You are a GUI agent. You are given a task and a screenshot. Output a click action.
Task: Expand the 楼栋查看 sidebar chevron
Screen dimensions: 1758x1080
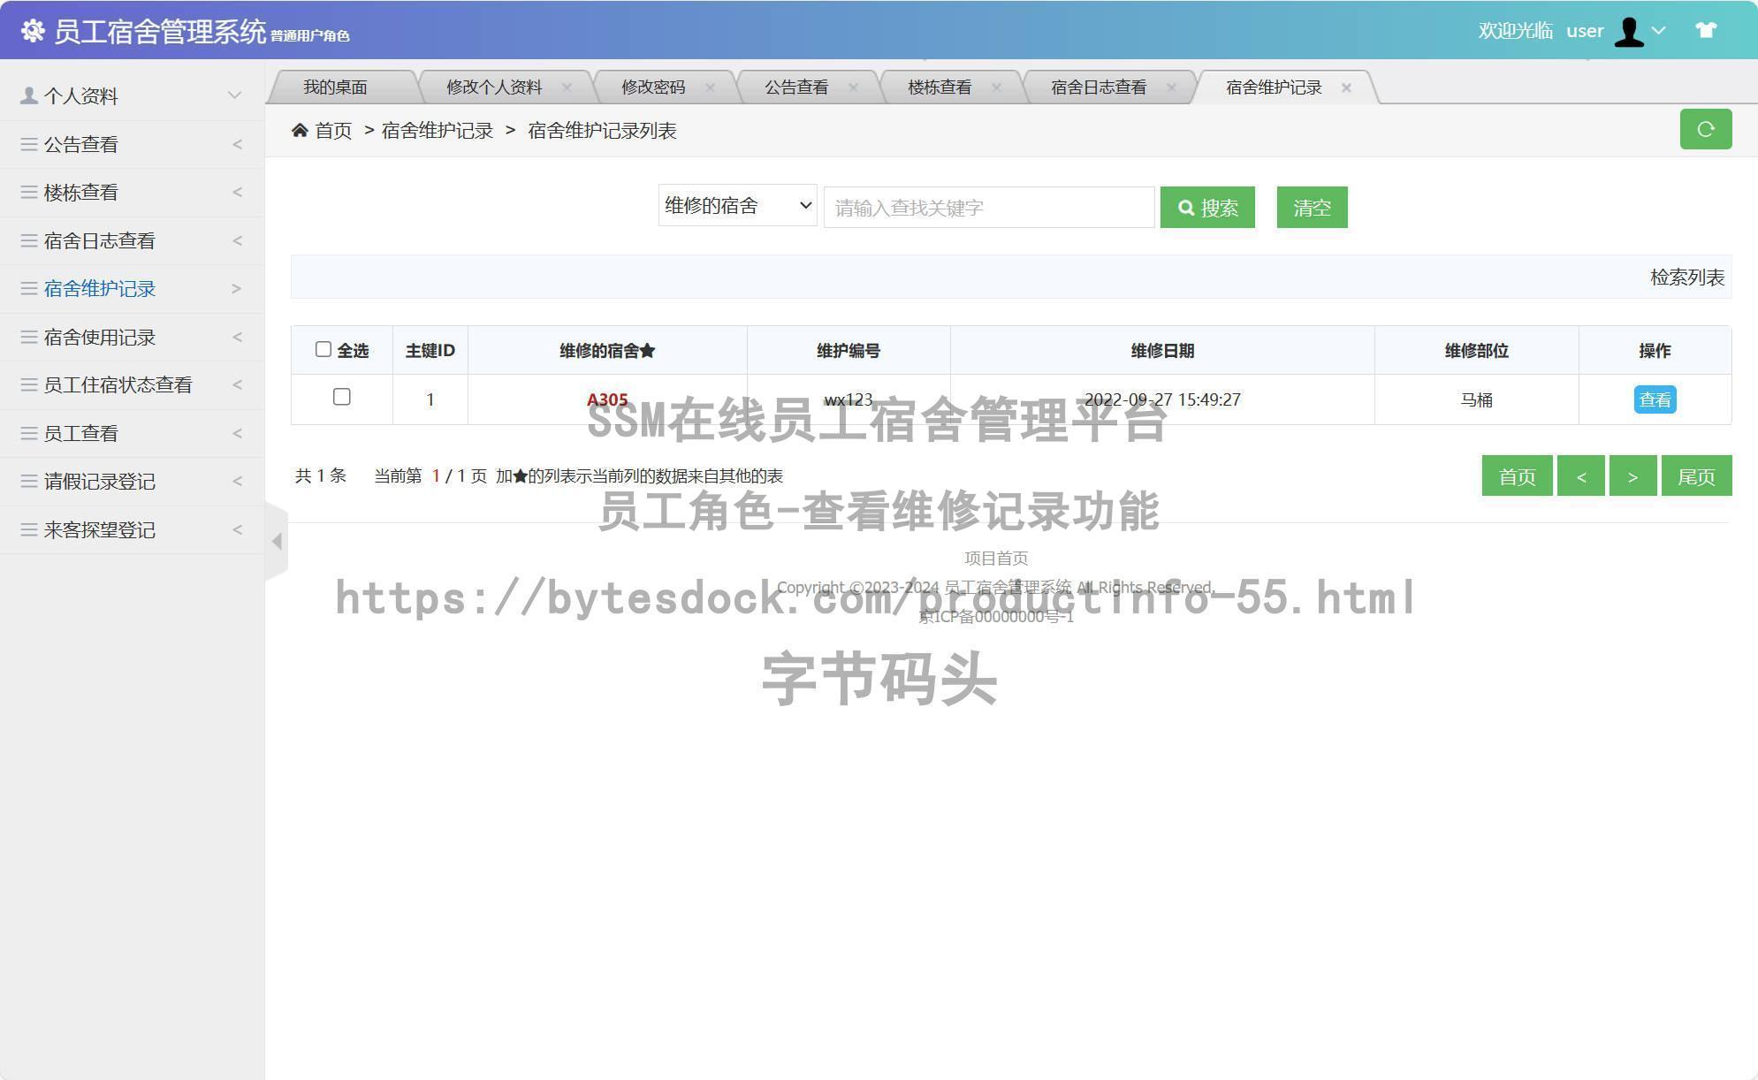coord(237,192)
